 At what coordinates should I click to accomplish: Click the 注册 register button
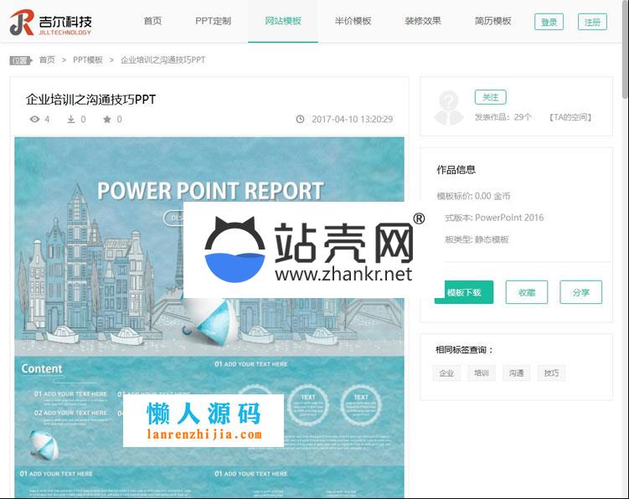[x=592, y=22]
